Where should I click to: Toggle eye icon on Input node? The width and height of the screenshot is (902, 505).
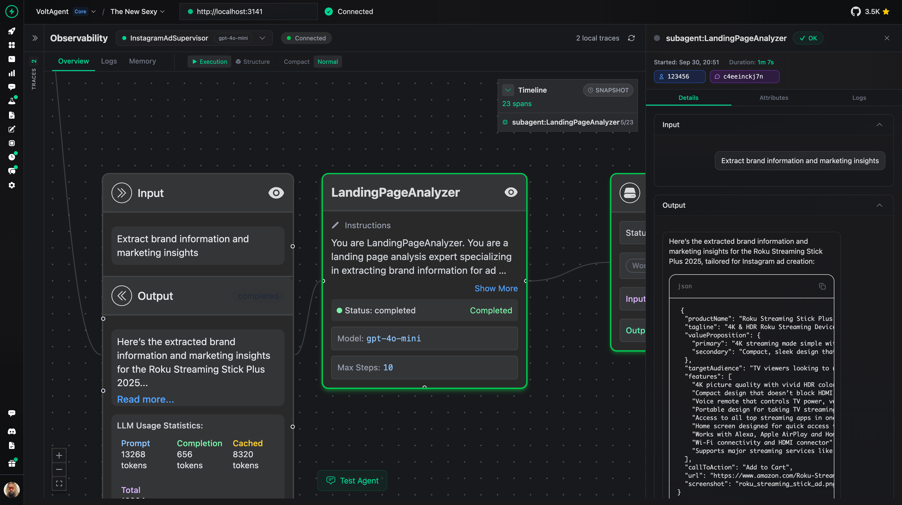pyautogui.click(x=276, y=193)
